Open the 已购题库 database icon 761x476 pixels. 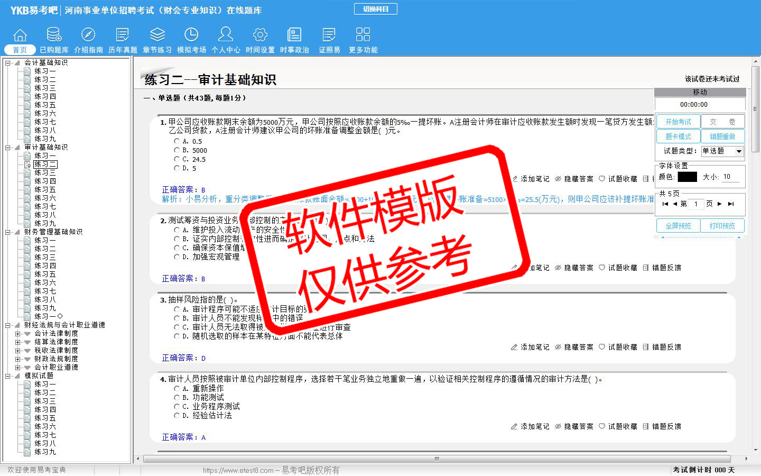(54, 35)
